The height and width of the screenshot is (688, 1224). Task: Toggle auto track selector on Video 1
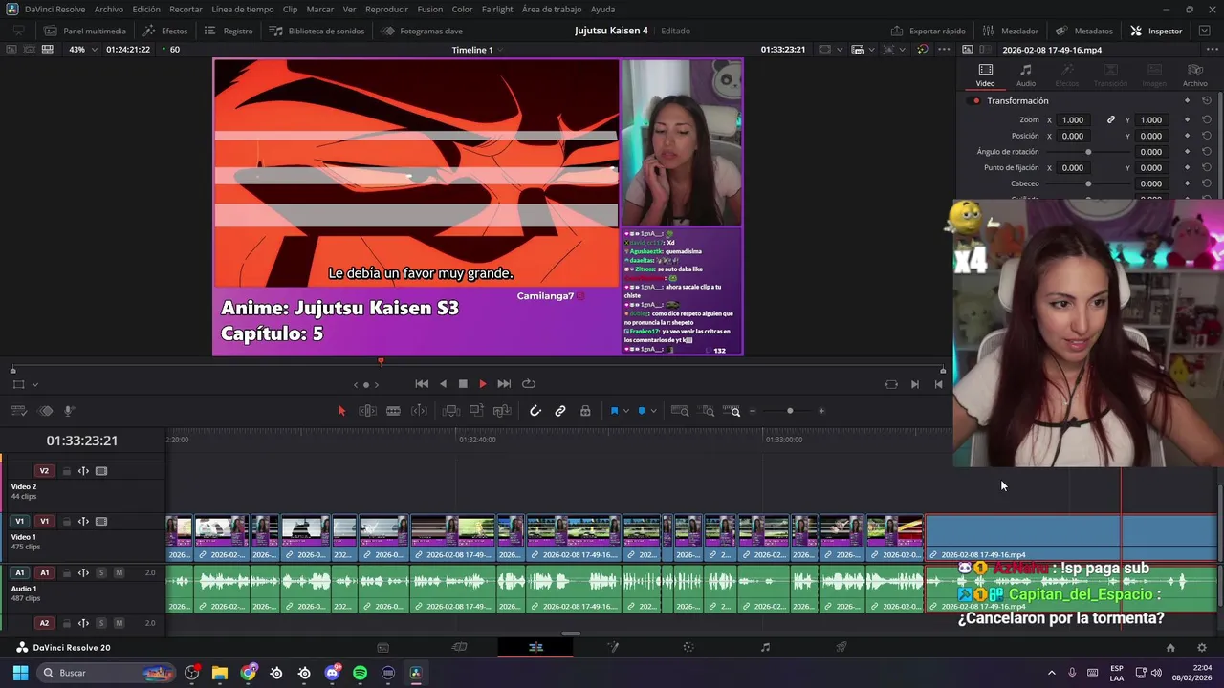tap(83, 522)
